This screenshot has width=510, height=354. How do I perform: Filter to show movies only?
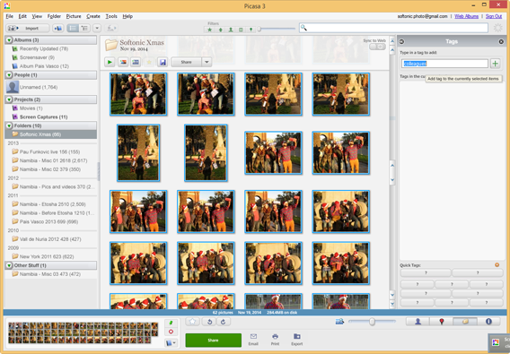241,30
